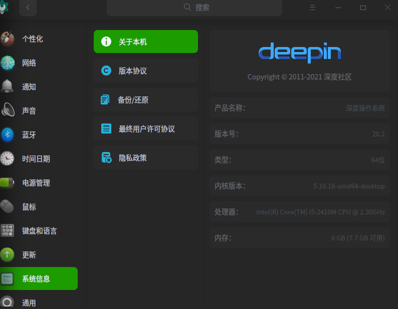Image resolution: width=398 pixels, height=309 pixels.
Task: Open Sound speaker icon
Action: [8, 110]
